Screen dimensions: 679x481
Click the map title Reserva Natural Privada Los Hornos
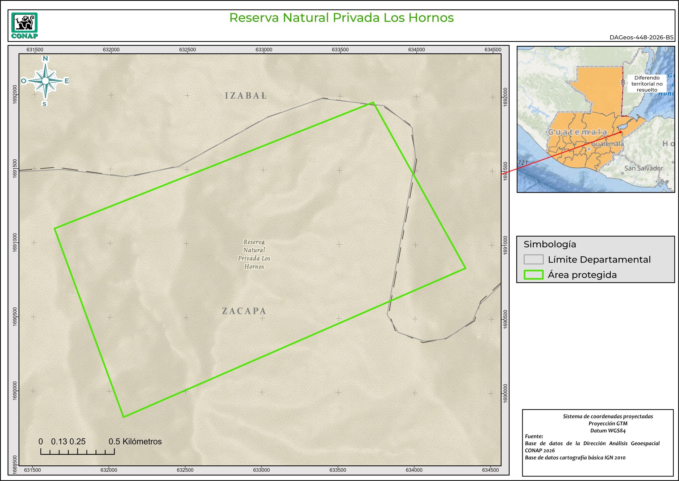(x=341, y=18)
